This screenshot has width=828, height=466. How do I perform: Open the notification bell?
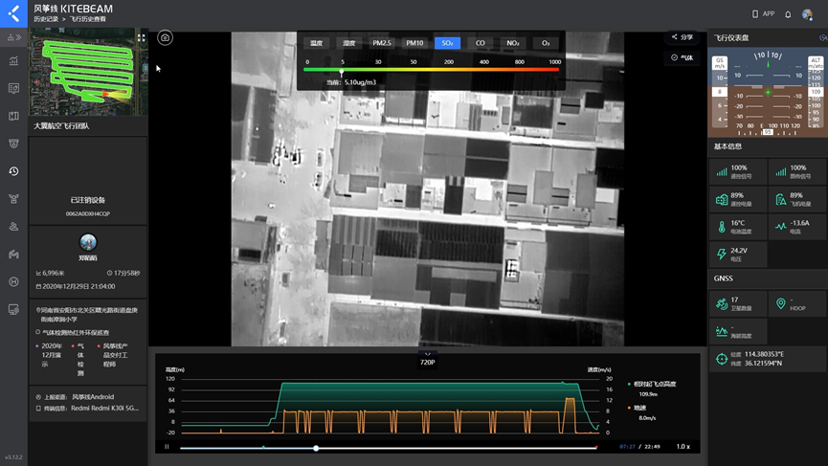(788, 14)
